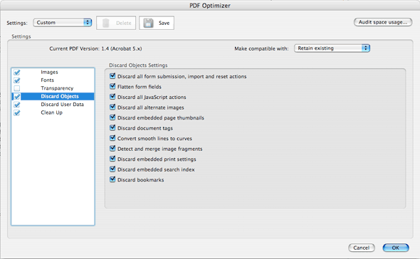Uncheck Discard embedded search index
The height and width of the screenshot is (259, 420).
pyautogui.click(x=112, y=169)
